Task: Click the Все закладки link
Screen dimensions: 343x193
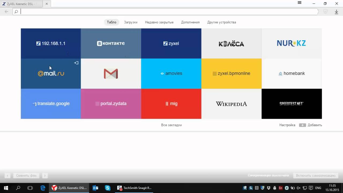Action: point(171,125)
